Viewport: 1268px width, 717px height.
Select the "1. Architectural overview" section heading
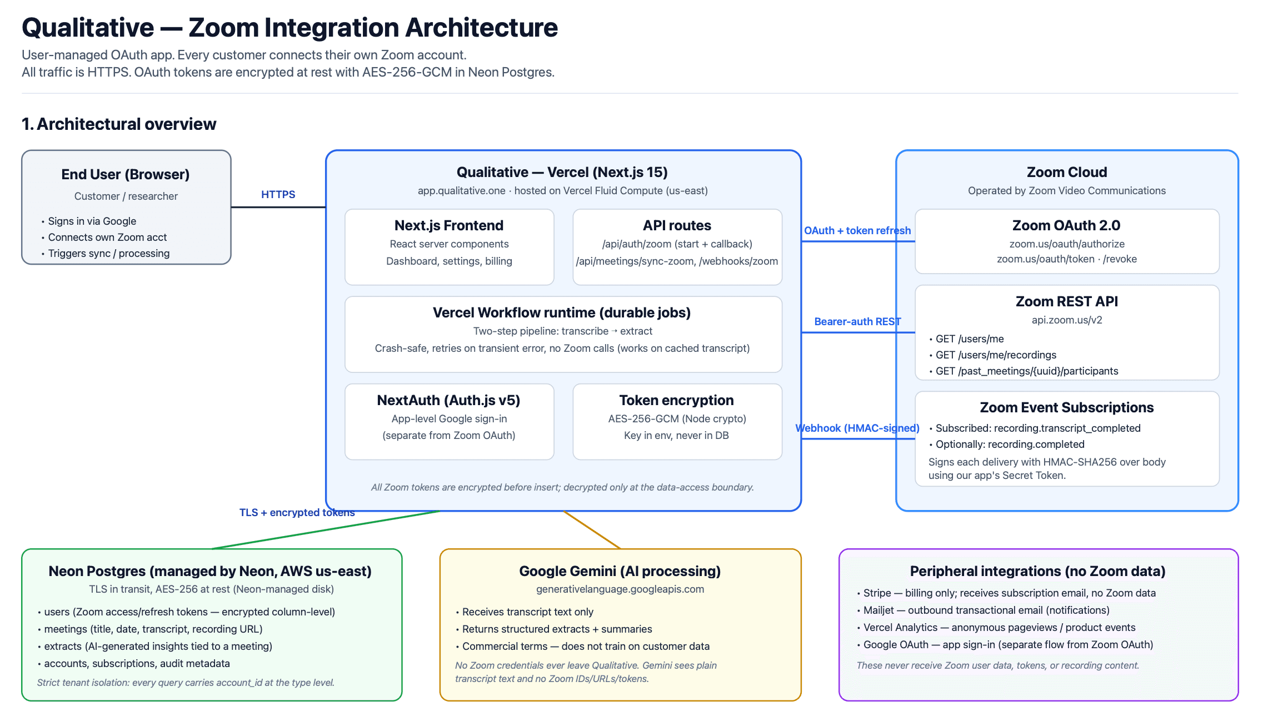pos(119,124)
